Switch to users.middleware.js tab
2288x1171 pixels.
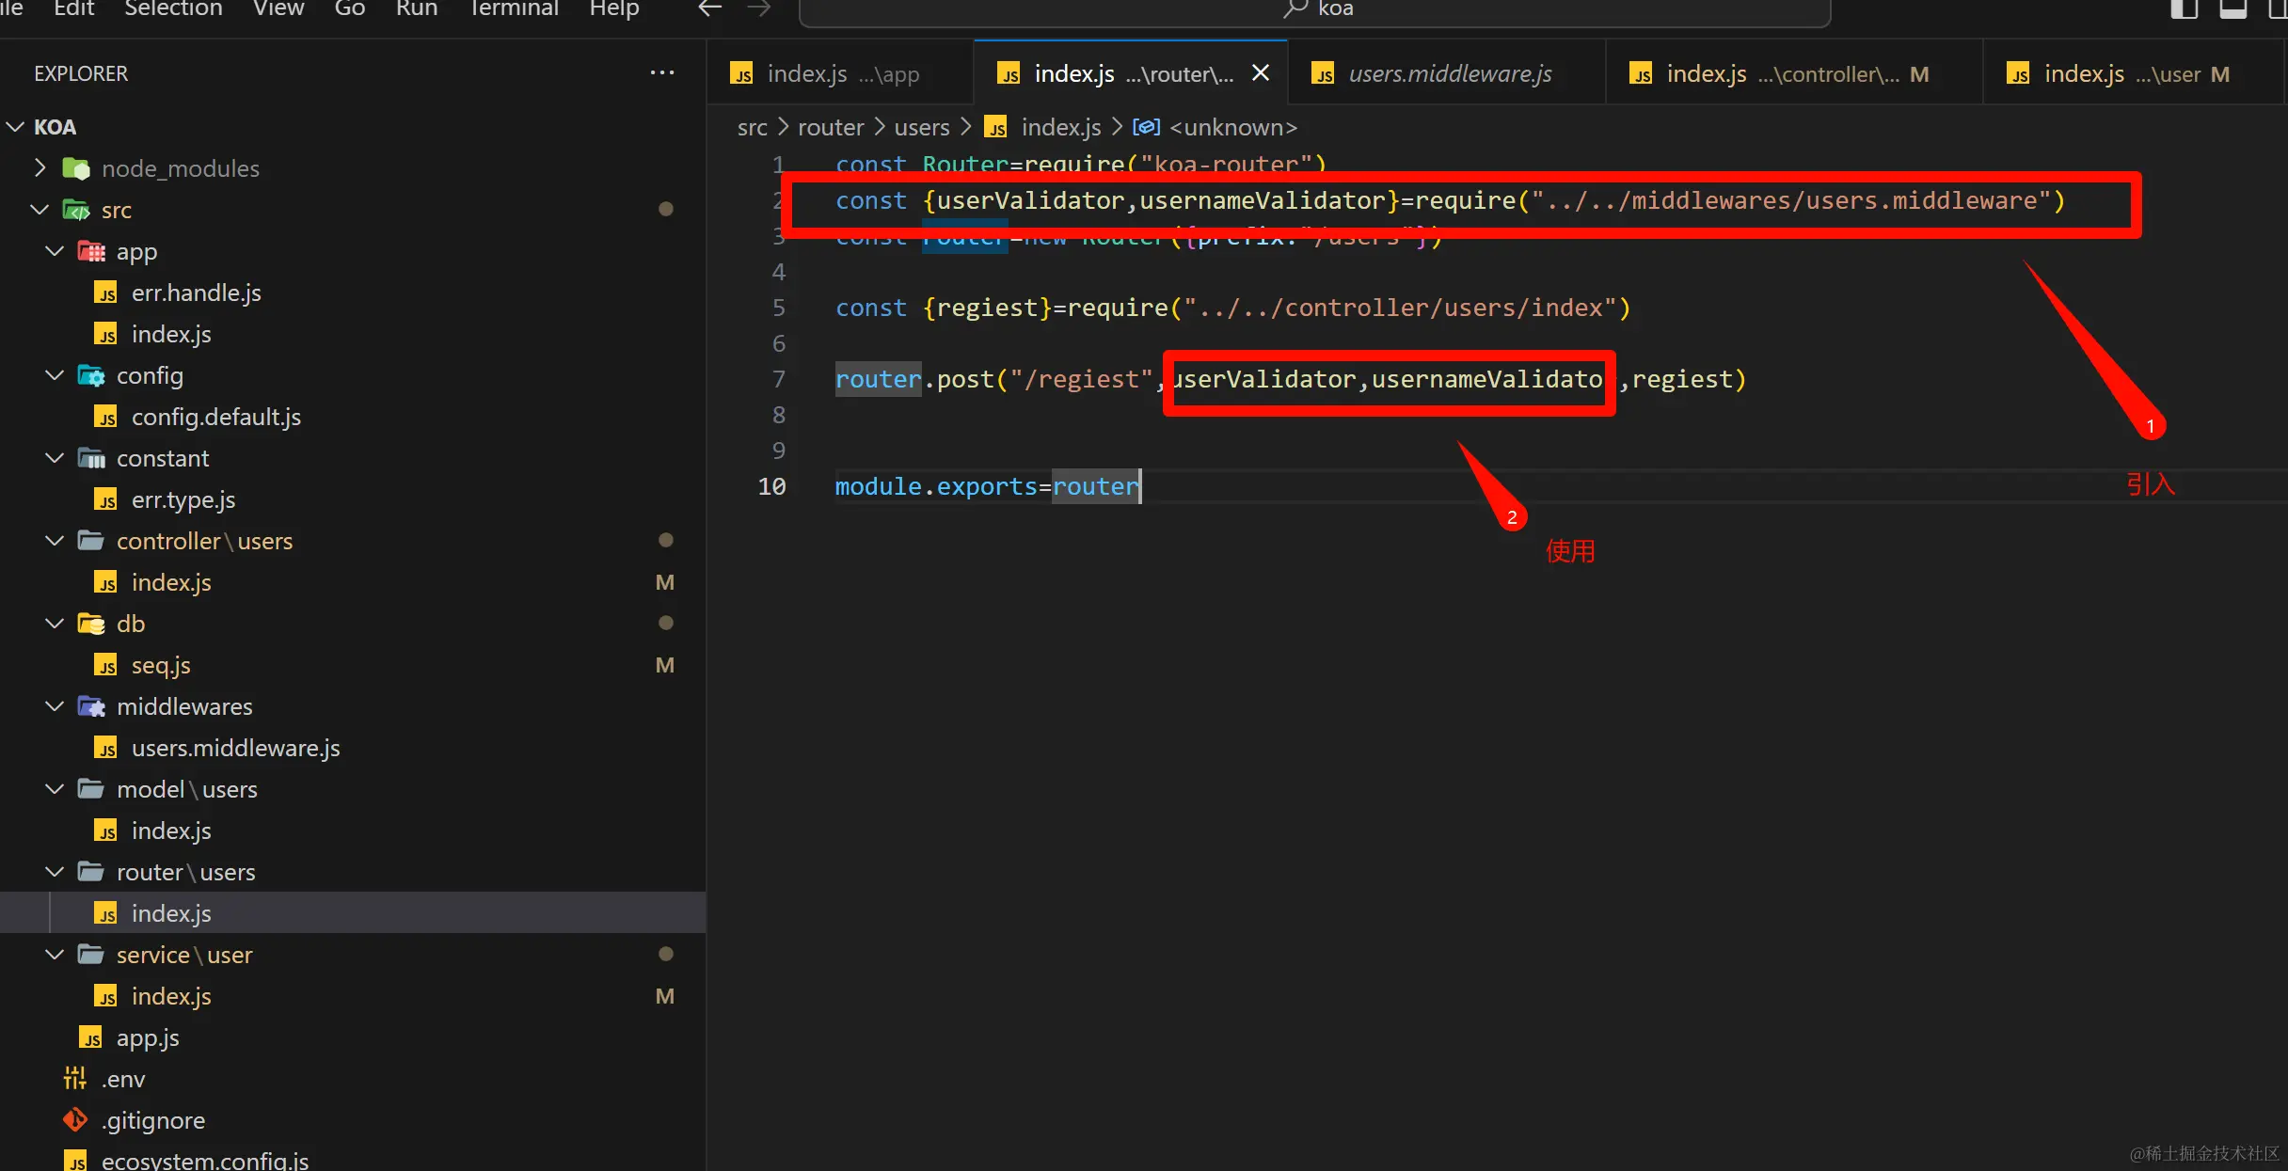tap(1447, 73)
